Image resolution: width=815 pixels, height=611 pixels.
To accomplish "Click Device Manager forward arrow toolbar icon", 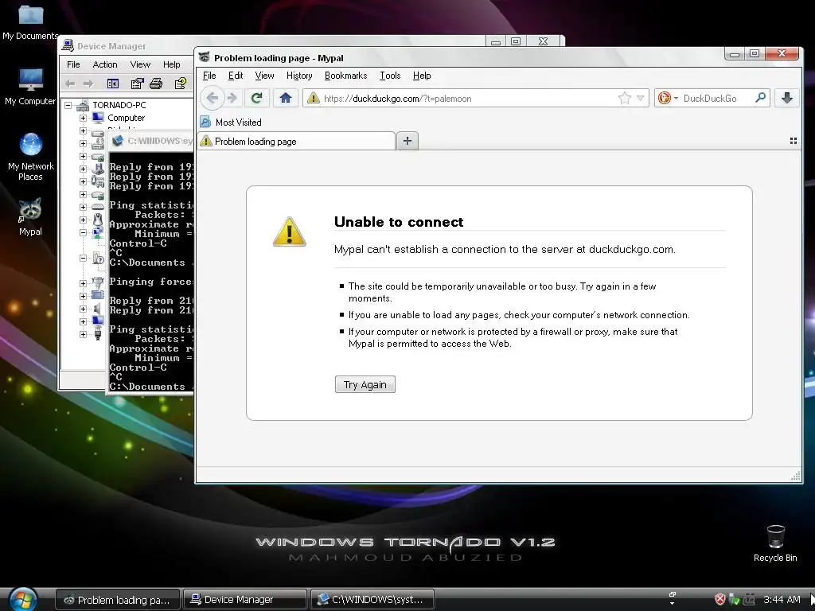I will 88,83.
